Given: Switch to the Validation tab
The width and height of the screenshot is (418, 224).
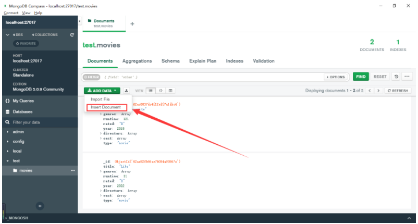Looking at the screenshot, I should pyautogui.click(x=264, y=61).
